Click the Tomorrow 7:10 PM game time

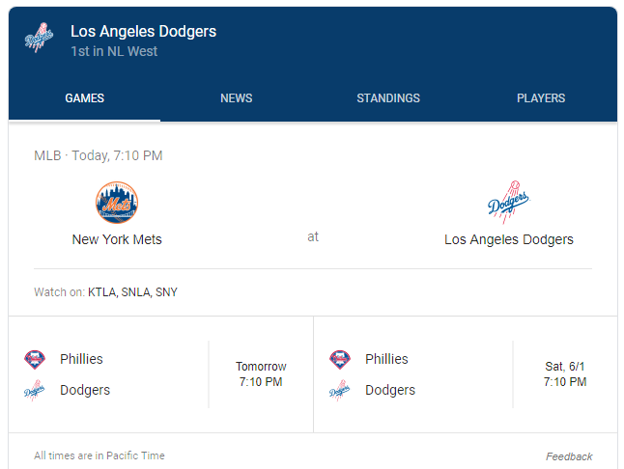click(261, 374)
